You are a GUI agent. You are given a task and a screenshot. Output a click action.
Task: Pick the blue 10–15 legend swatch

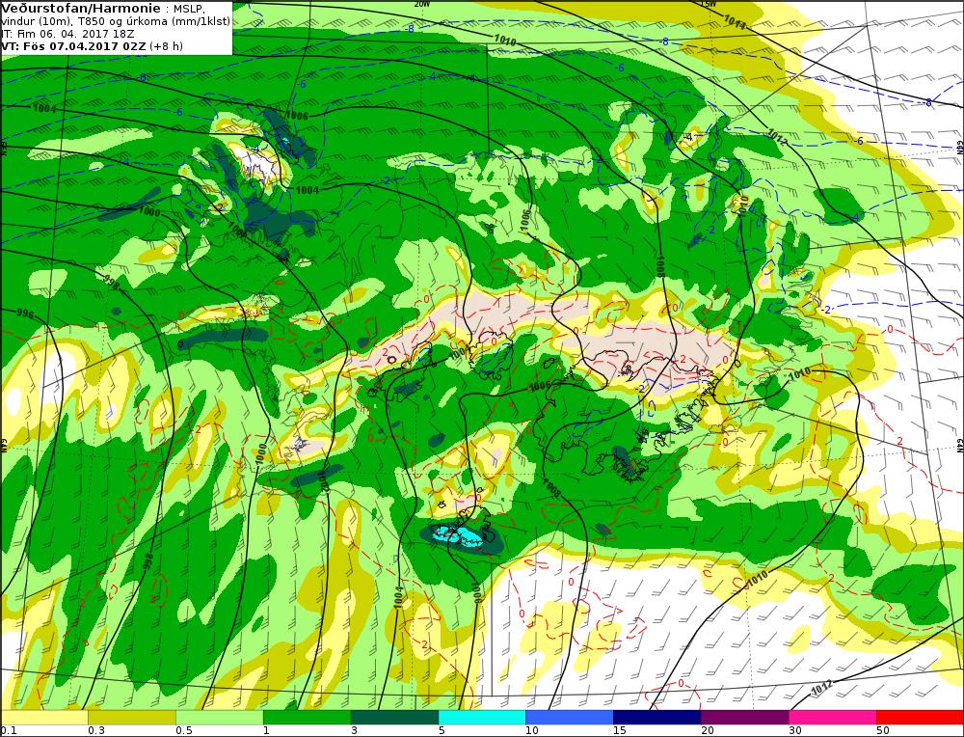pos(570,718)
